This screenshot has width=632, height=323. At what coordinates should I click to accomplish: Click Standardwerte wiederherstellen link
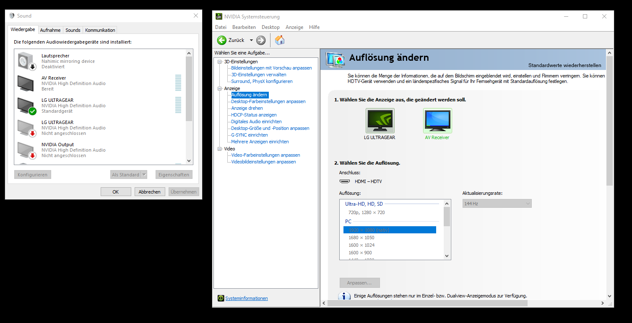[564, 65]
